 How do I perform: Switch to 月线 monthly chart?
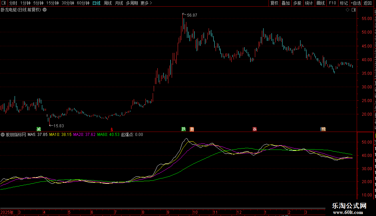[119, 3]
